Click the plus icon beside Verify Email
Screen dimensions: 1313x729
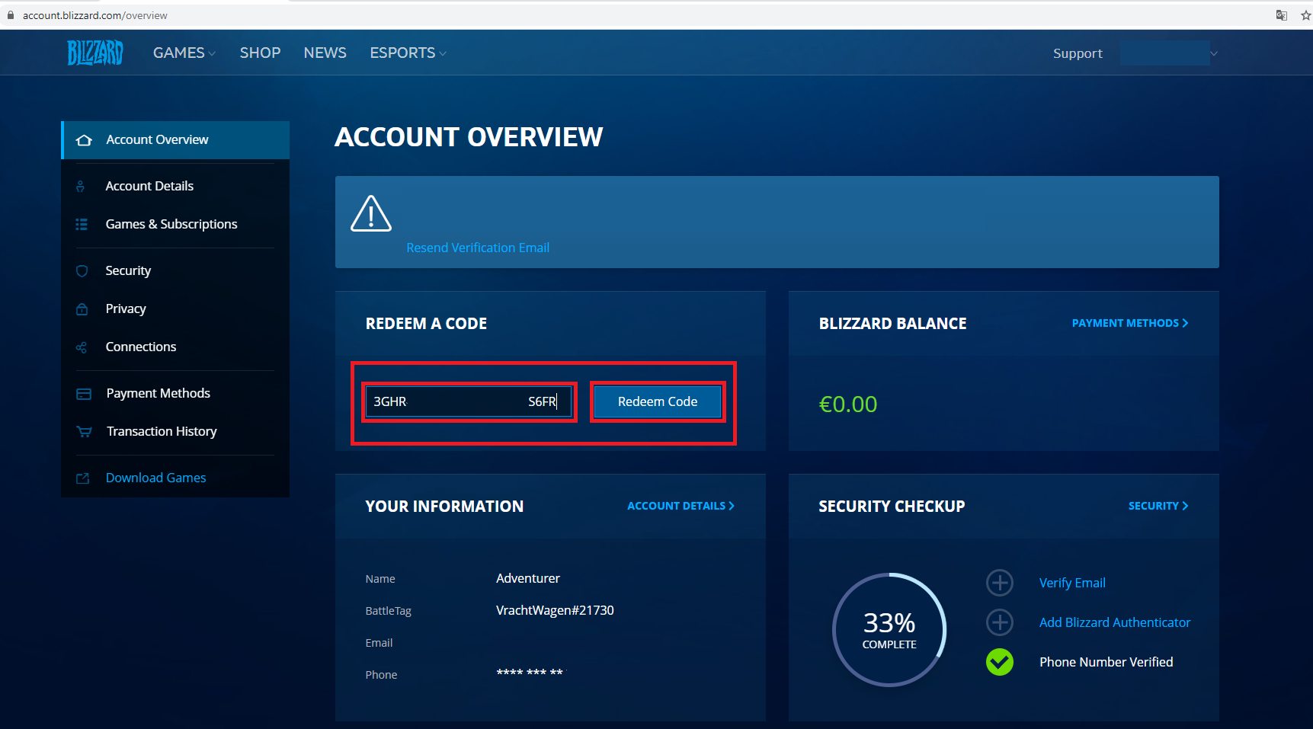1000,583
